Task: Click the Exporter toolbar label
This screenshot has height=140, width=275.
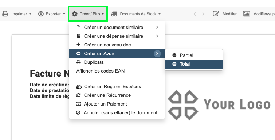Action: 53,14
